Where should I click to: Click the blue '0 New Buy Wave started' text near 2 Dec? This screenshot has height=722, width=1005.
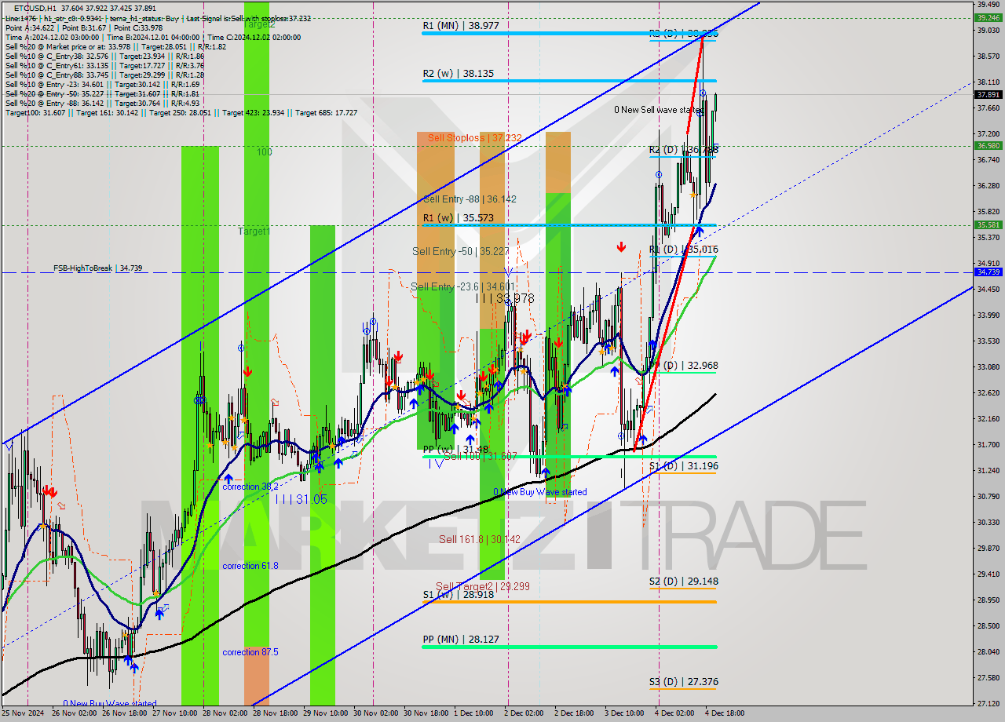(x=539, y=493)
